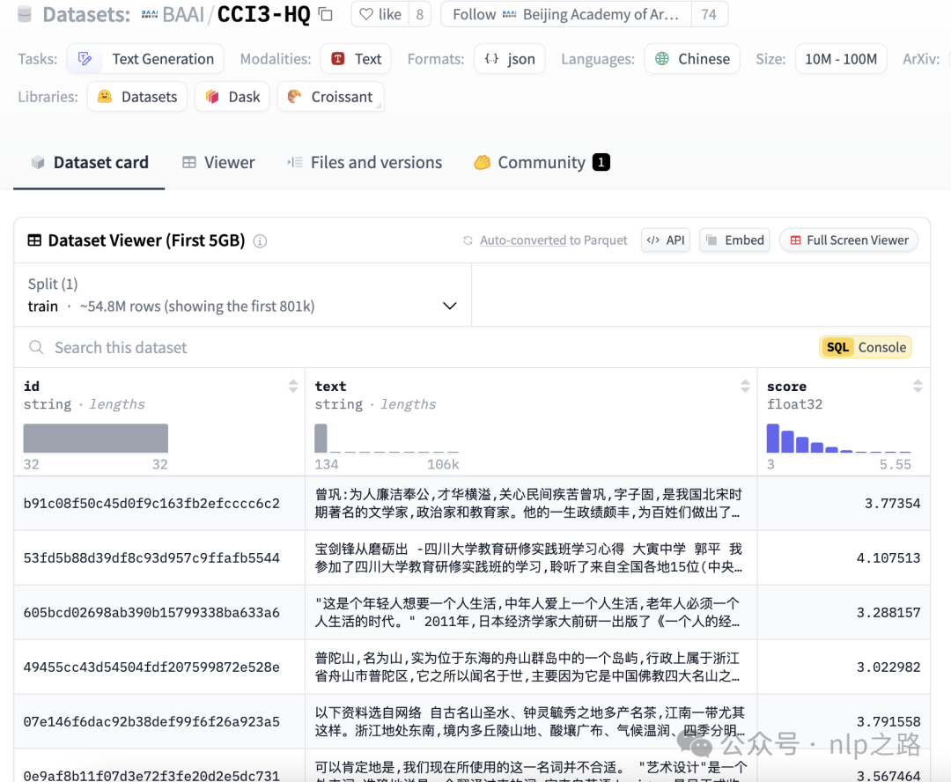Select the Dask library tag

232,97
